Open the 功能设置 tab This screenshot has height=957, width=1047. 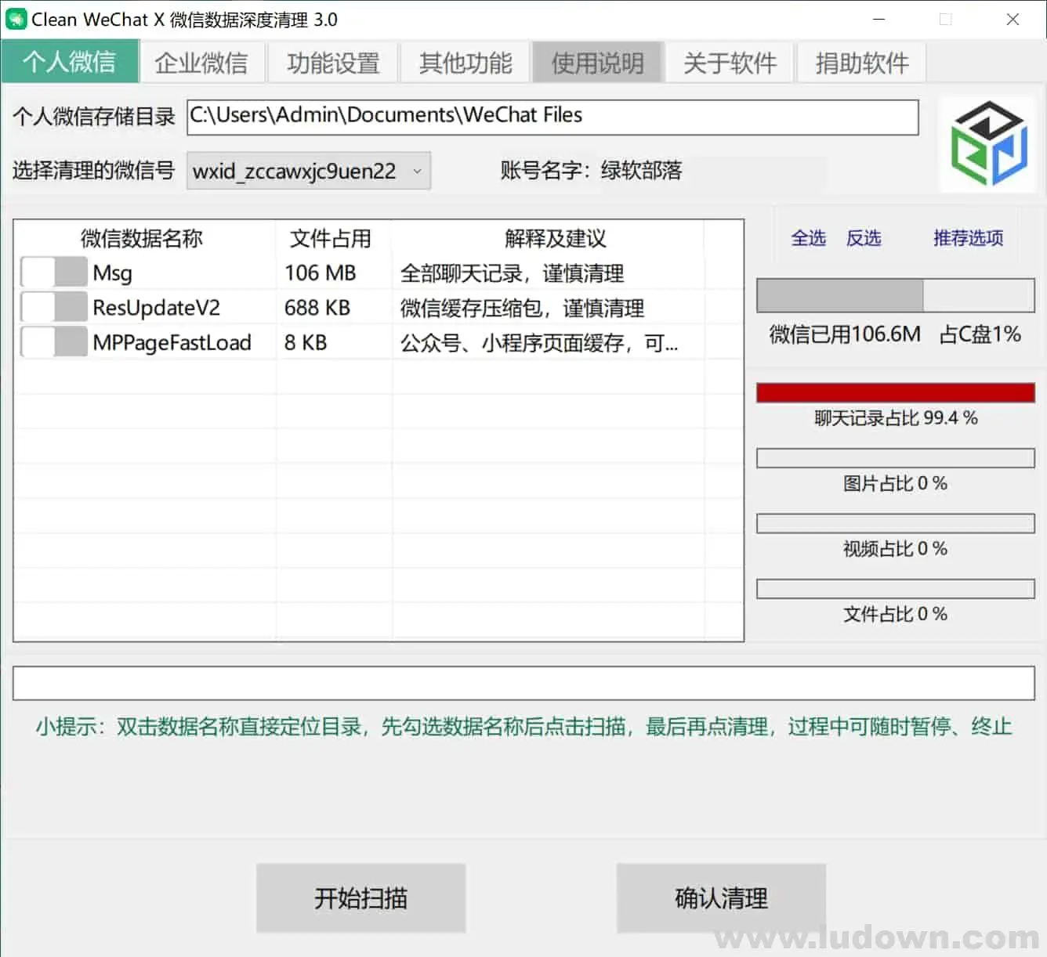coord(333,63)
